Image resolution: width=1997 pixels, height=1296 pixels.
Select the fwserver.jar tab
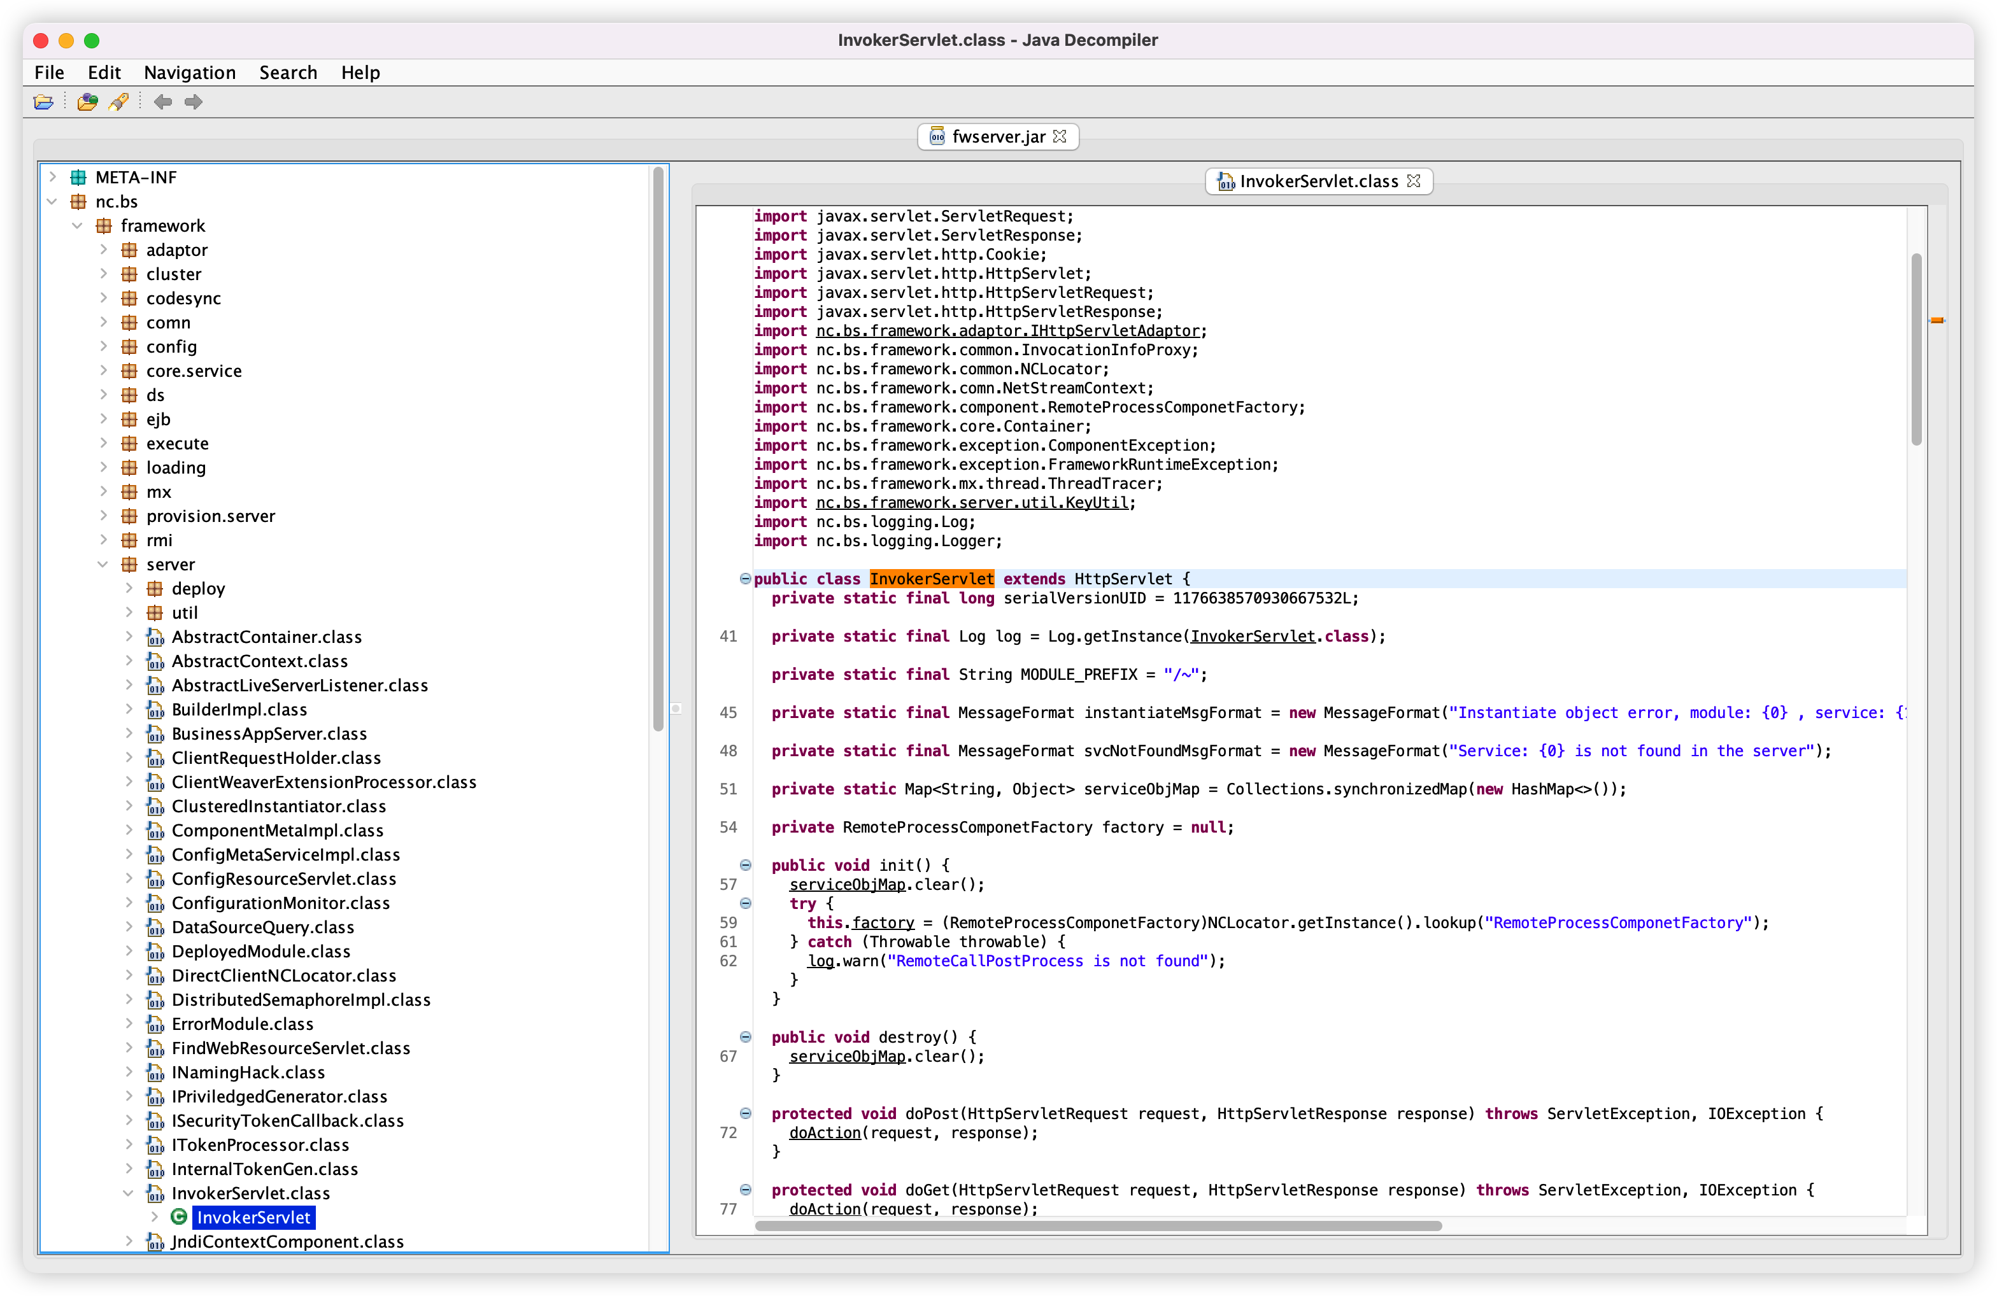[998, 136]
